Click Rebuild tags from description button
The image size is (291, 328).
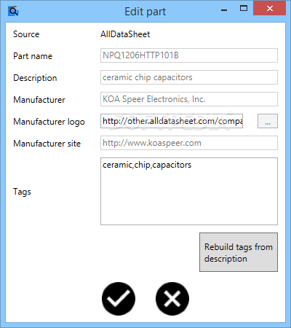(239, 252)
